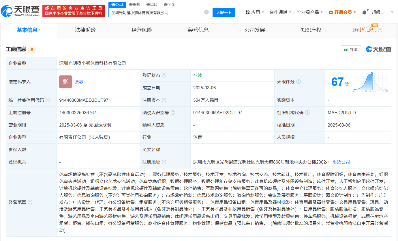Screen dimensions: 398x241
Task: Open the 知识产权 tab
Action: coord(311,30)
